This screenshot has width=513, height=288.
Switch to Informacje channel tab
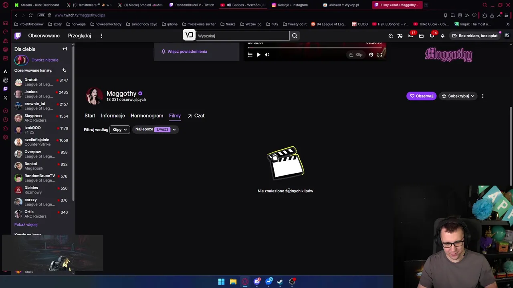coord(113,116)
